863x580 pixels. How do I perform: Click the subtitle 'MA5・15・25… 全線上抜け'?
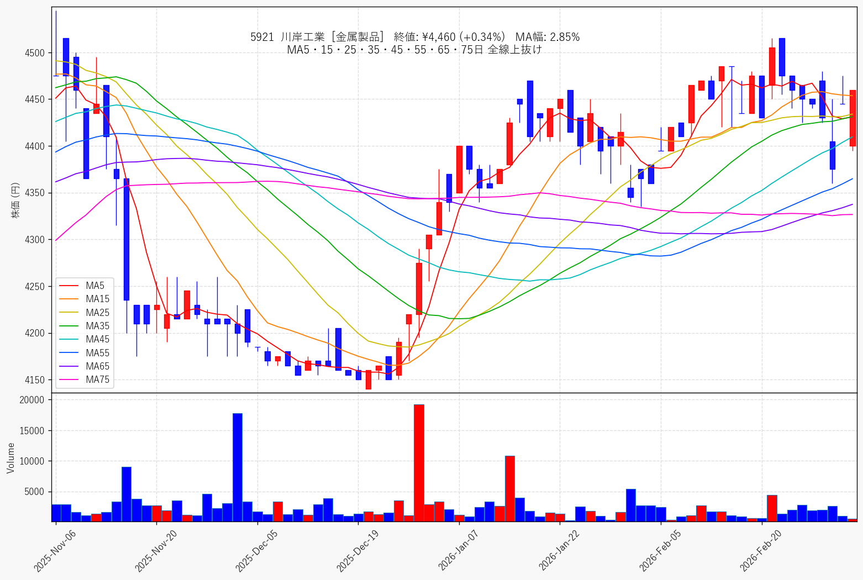(415, 50)
